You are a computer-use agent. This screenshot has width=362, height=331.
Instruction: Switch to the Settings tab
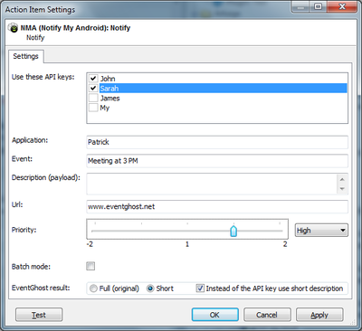pos(26,56)
